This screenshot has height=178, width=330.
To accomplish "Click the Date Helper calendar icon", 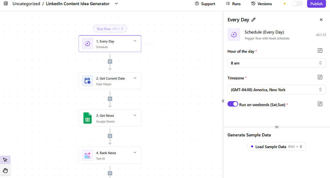I will click(x=87, y=81).
